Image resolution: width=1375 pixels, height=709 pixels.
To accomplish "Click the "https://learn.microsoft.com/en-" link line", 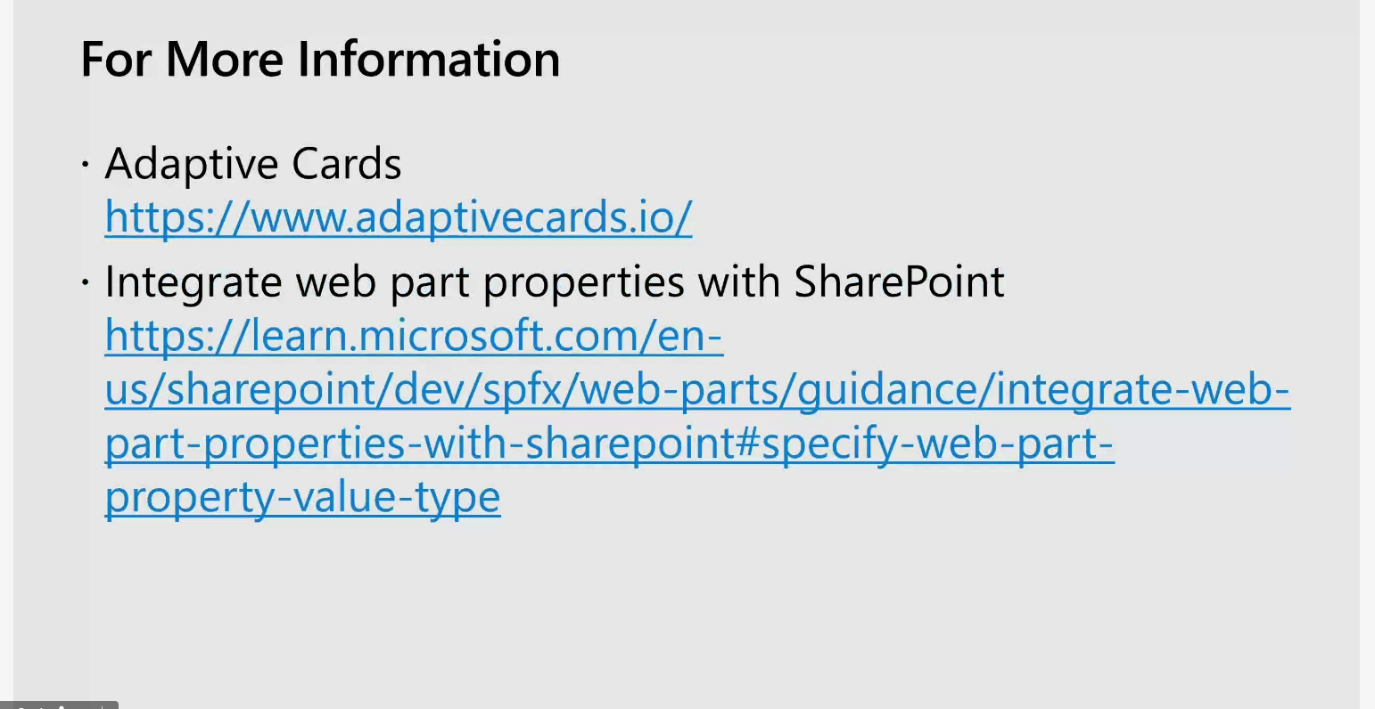I will click(x=414, y=337).
